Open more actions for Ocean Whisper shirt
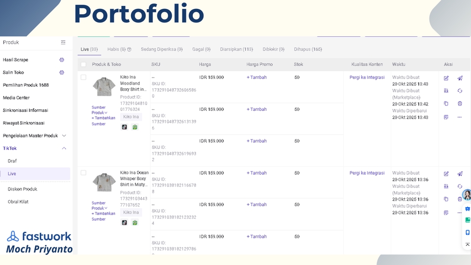Image resolution: width=471 pixels, height=265 pixels. pos(460,212)
